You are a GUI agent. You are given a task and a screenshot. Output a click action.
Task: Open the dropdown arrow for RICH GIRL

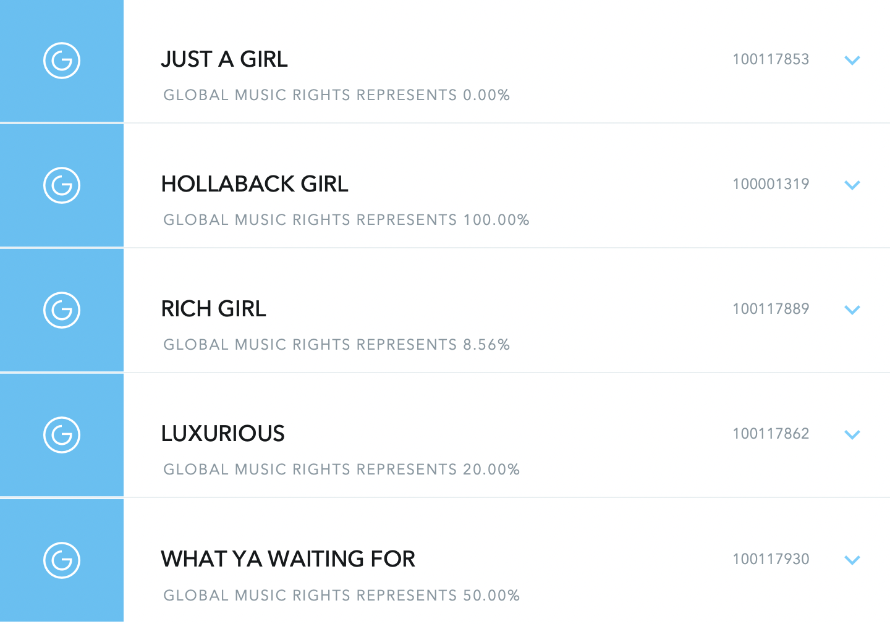[852, 310]
